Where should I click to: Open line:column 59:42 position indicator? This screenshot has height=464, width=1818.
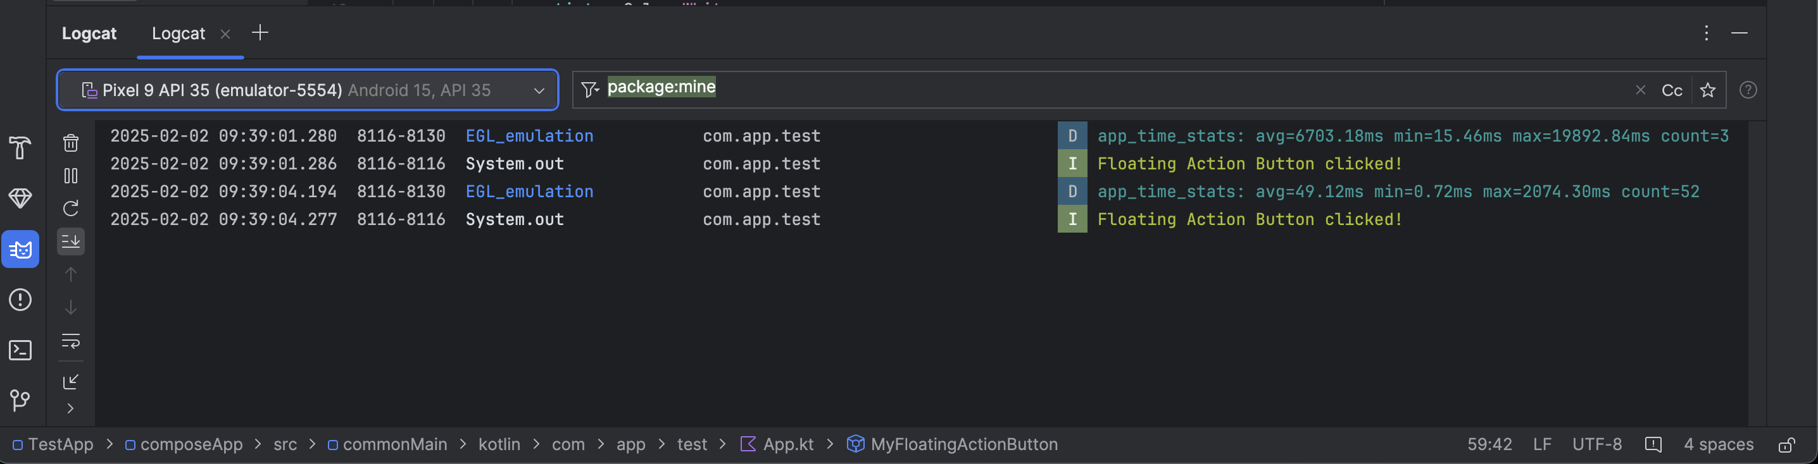pyautogui.click(x=1490, y=444)
